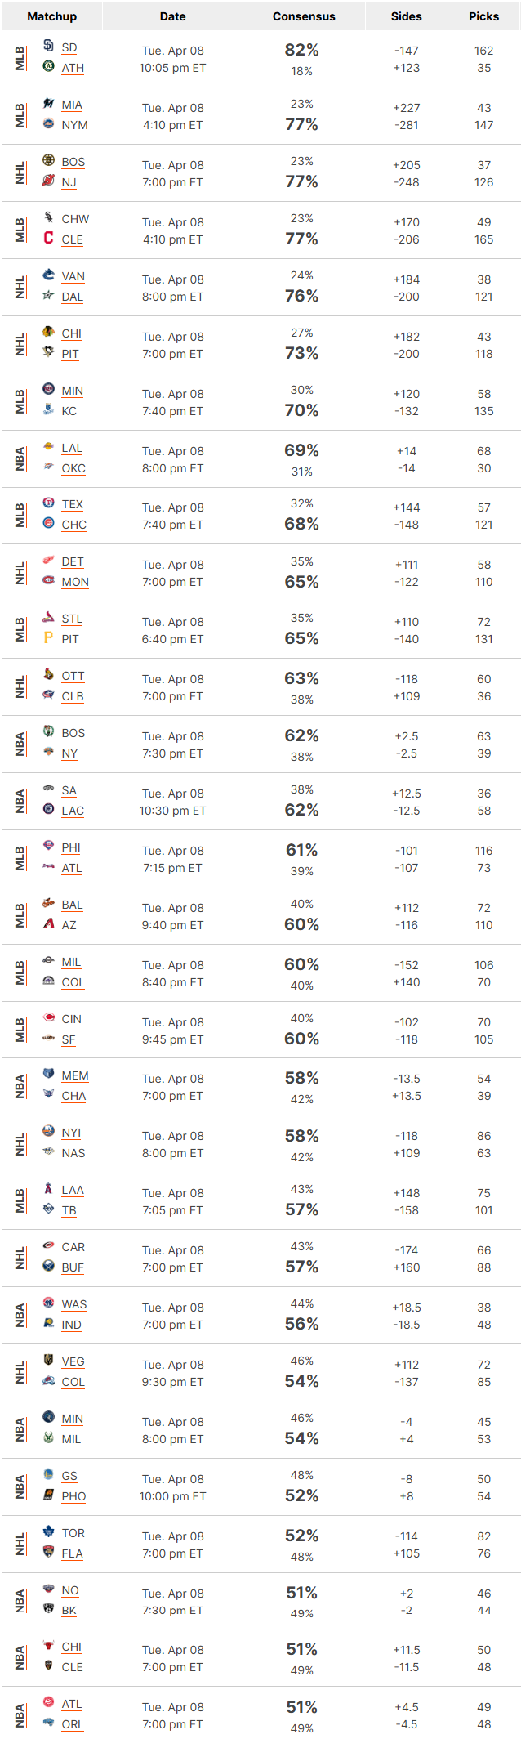This screenshot has width=521, height=1739.
Task: Click the Toronto Maple Leafs logo icon
Action: pyautogui.click(x=48, y=1531)
